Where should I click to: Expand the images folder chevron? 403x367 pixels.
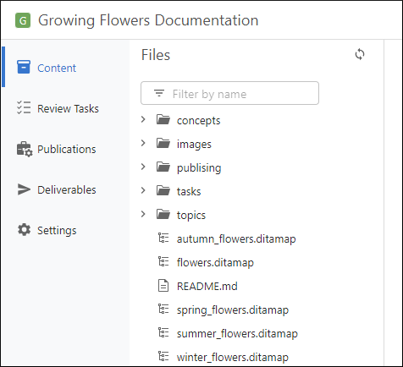click(143, 143)
